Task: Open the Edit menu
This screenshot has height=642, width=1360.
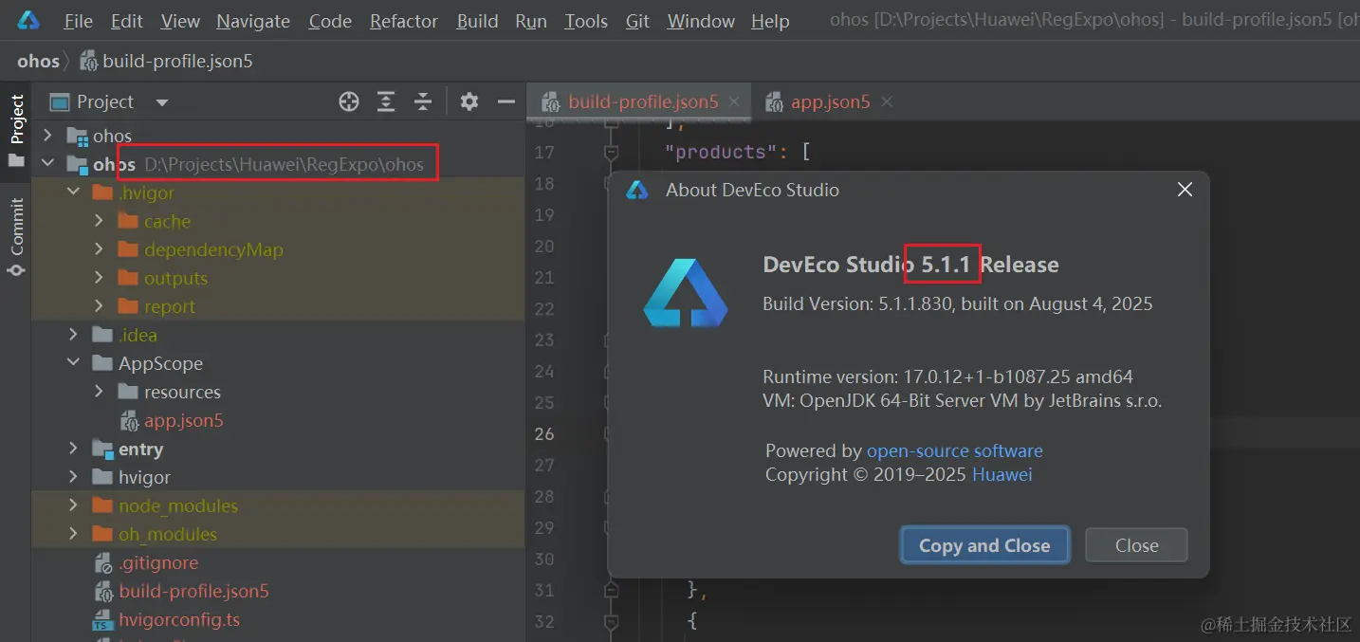Action: [x=126, y=21]
